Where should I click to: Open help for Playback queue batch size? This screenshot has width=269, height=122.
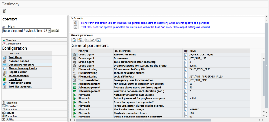185,113
